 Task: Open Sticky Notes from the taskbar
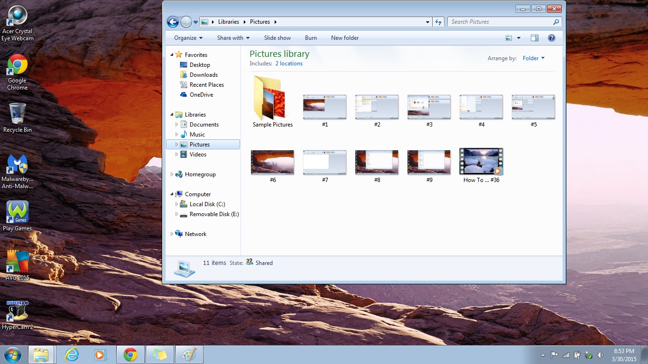[x=159, y=355]
